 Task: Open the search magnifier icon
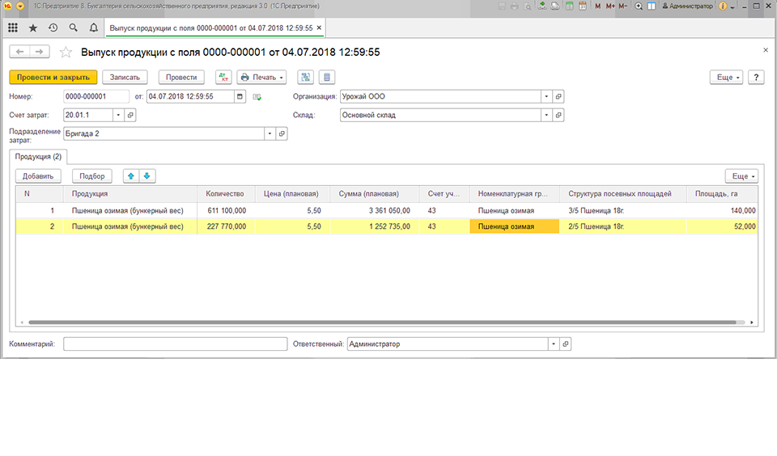pos(74,28)
